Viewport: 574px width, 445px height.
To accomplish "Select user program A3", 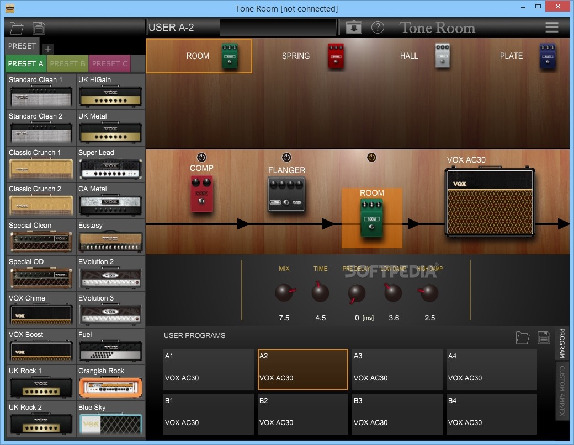I will [397, 369].
